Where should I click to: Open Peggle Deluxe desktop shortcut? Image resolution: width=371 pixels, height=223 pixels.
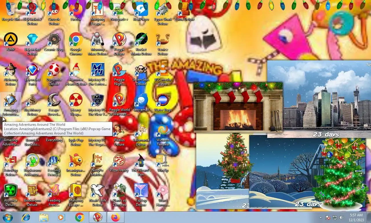point(119,44)
